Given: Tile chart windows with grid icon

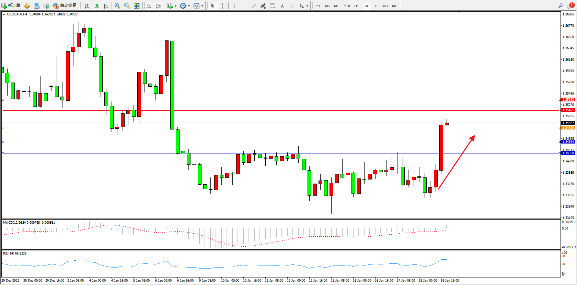Looking at the screenshot, I should click(137, 6).
